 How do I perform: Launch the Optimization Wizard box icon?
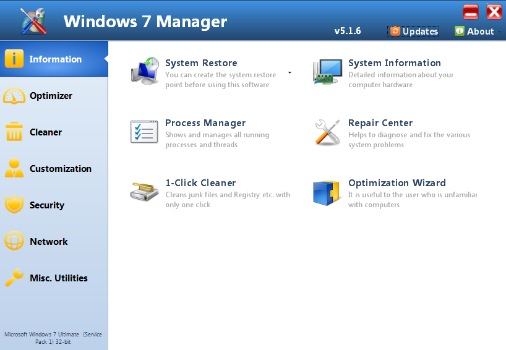tap(327, 192)
